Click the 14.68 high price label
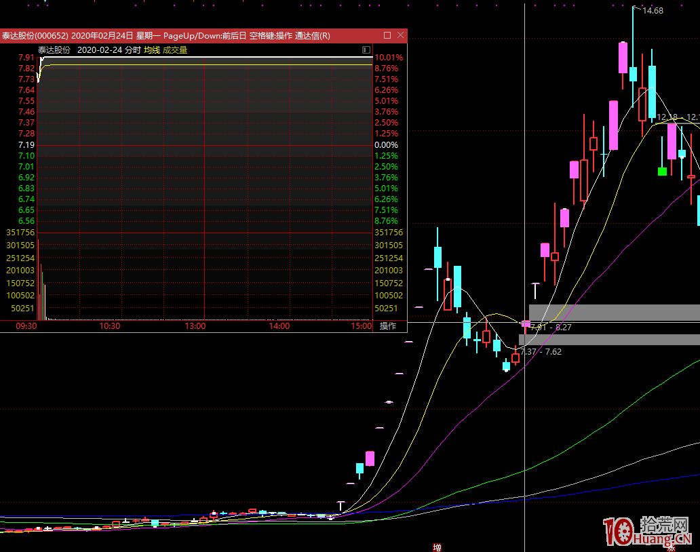This screenshot has height=552, width=700. [653, 11]
